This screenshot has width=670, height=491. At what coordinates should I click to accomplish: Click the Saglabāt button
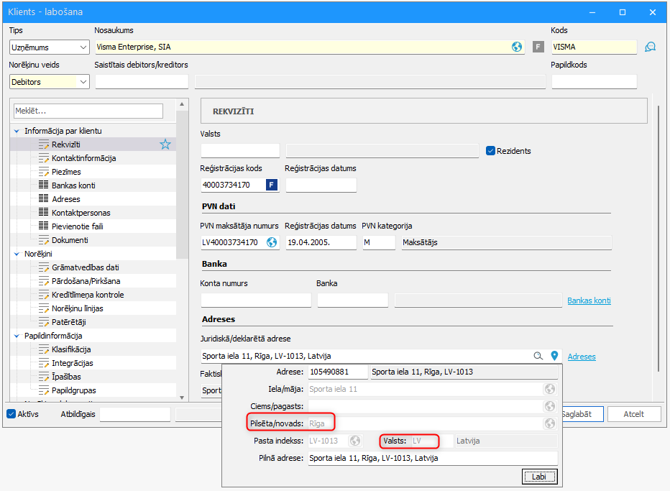click(x=582, y=414)
